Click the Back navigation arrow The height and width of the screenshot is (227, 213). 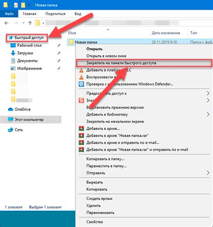pyautogui.click(x=6, y=23)
